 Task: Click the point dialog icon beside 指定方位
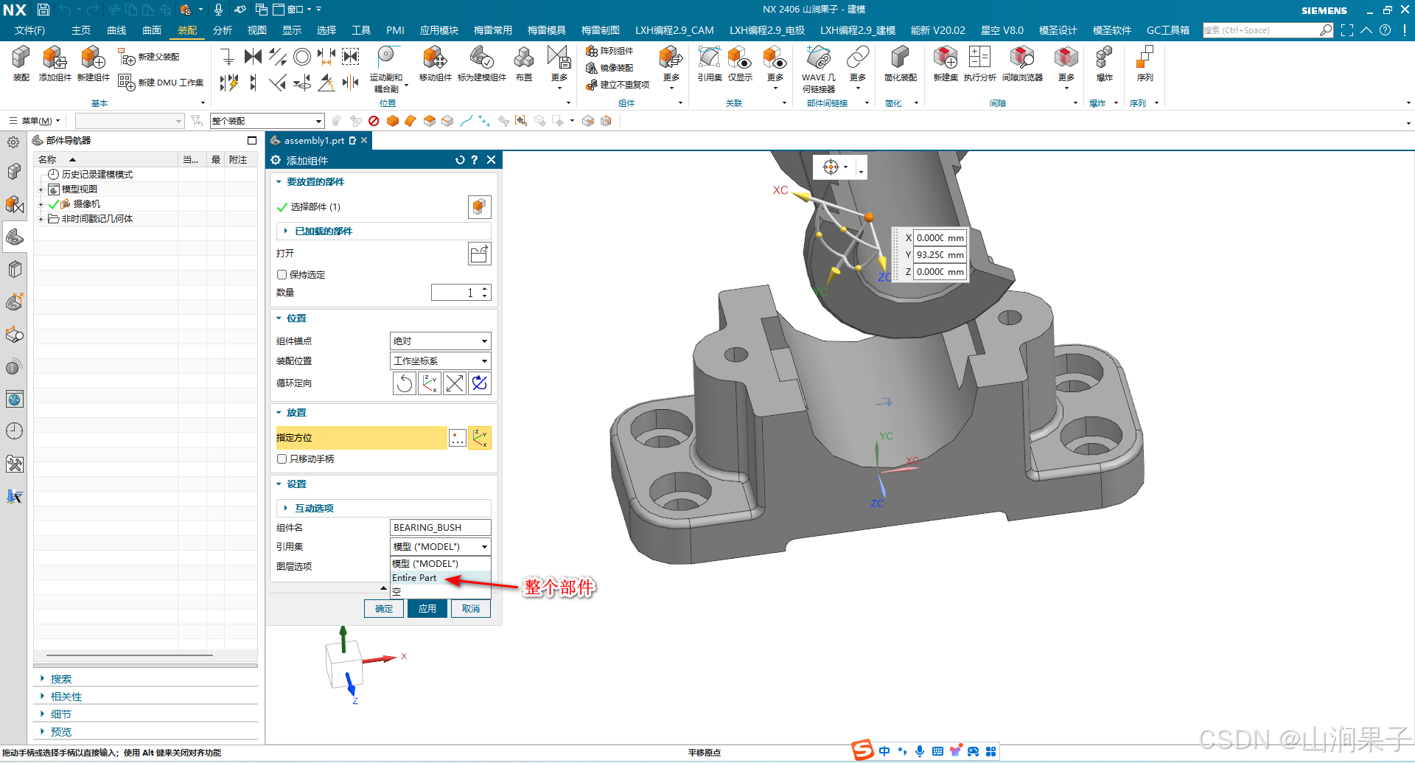pyautogui.click(x=458, y=438)
